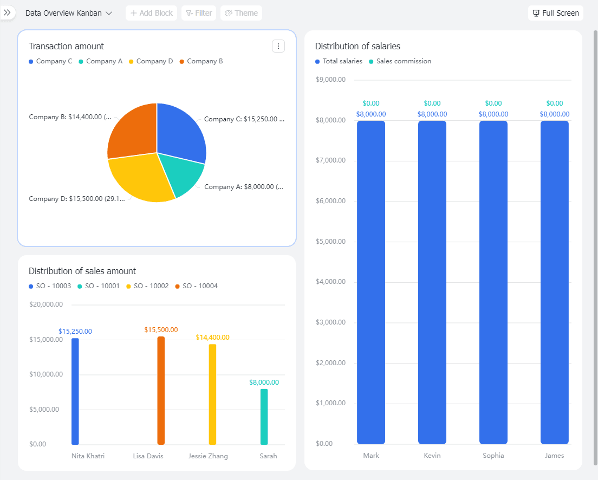Viewport: 598px width, 480px height.
Task: Open the Transaction amount block's three-dot menu
Action: (x=278, y=46)
